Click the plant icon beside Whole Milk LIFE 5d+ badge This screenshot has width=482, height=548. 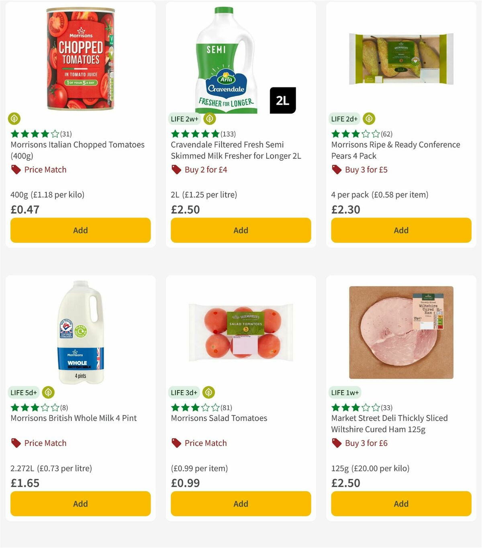click(x=48, y=392)
